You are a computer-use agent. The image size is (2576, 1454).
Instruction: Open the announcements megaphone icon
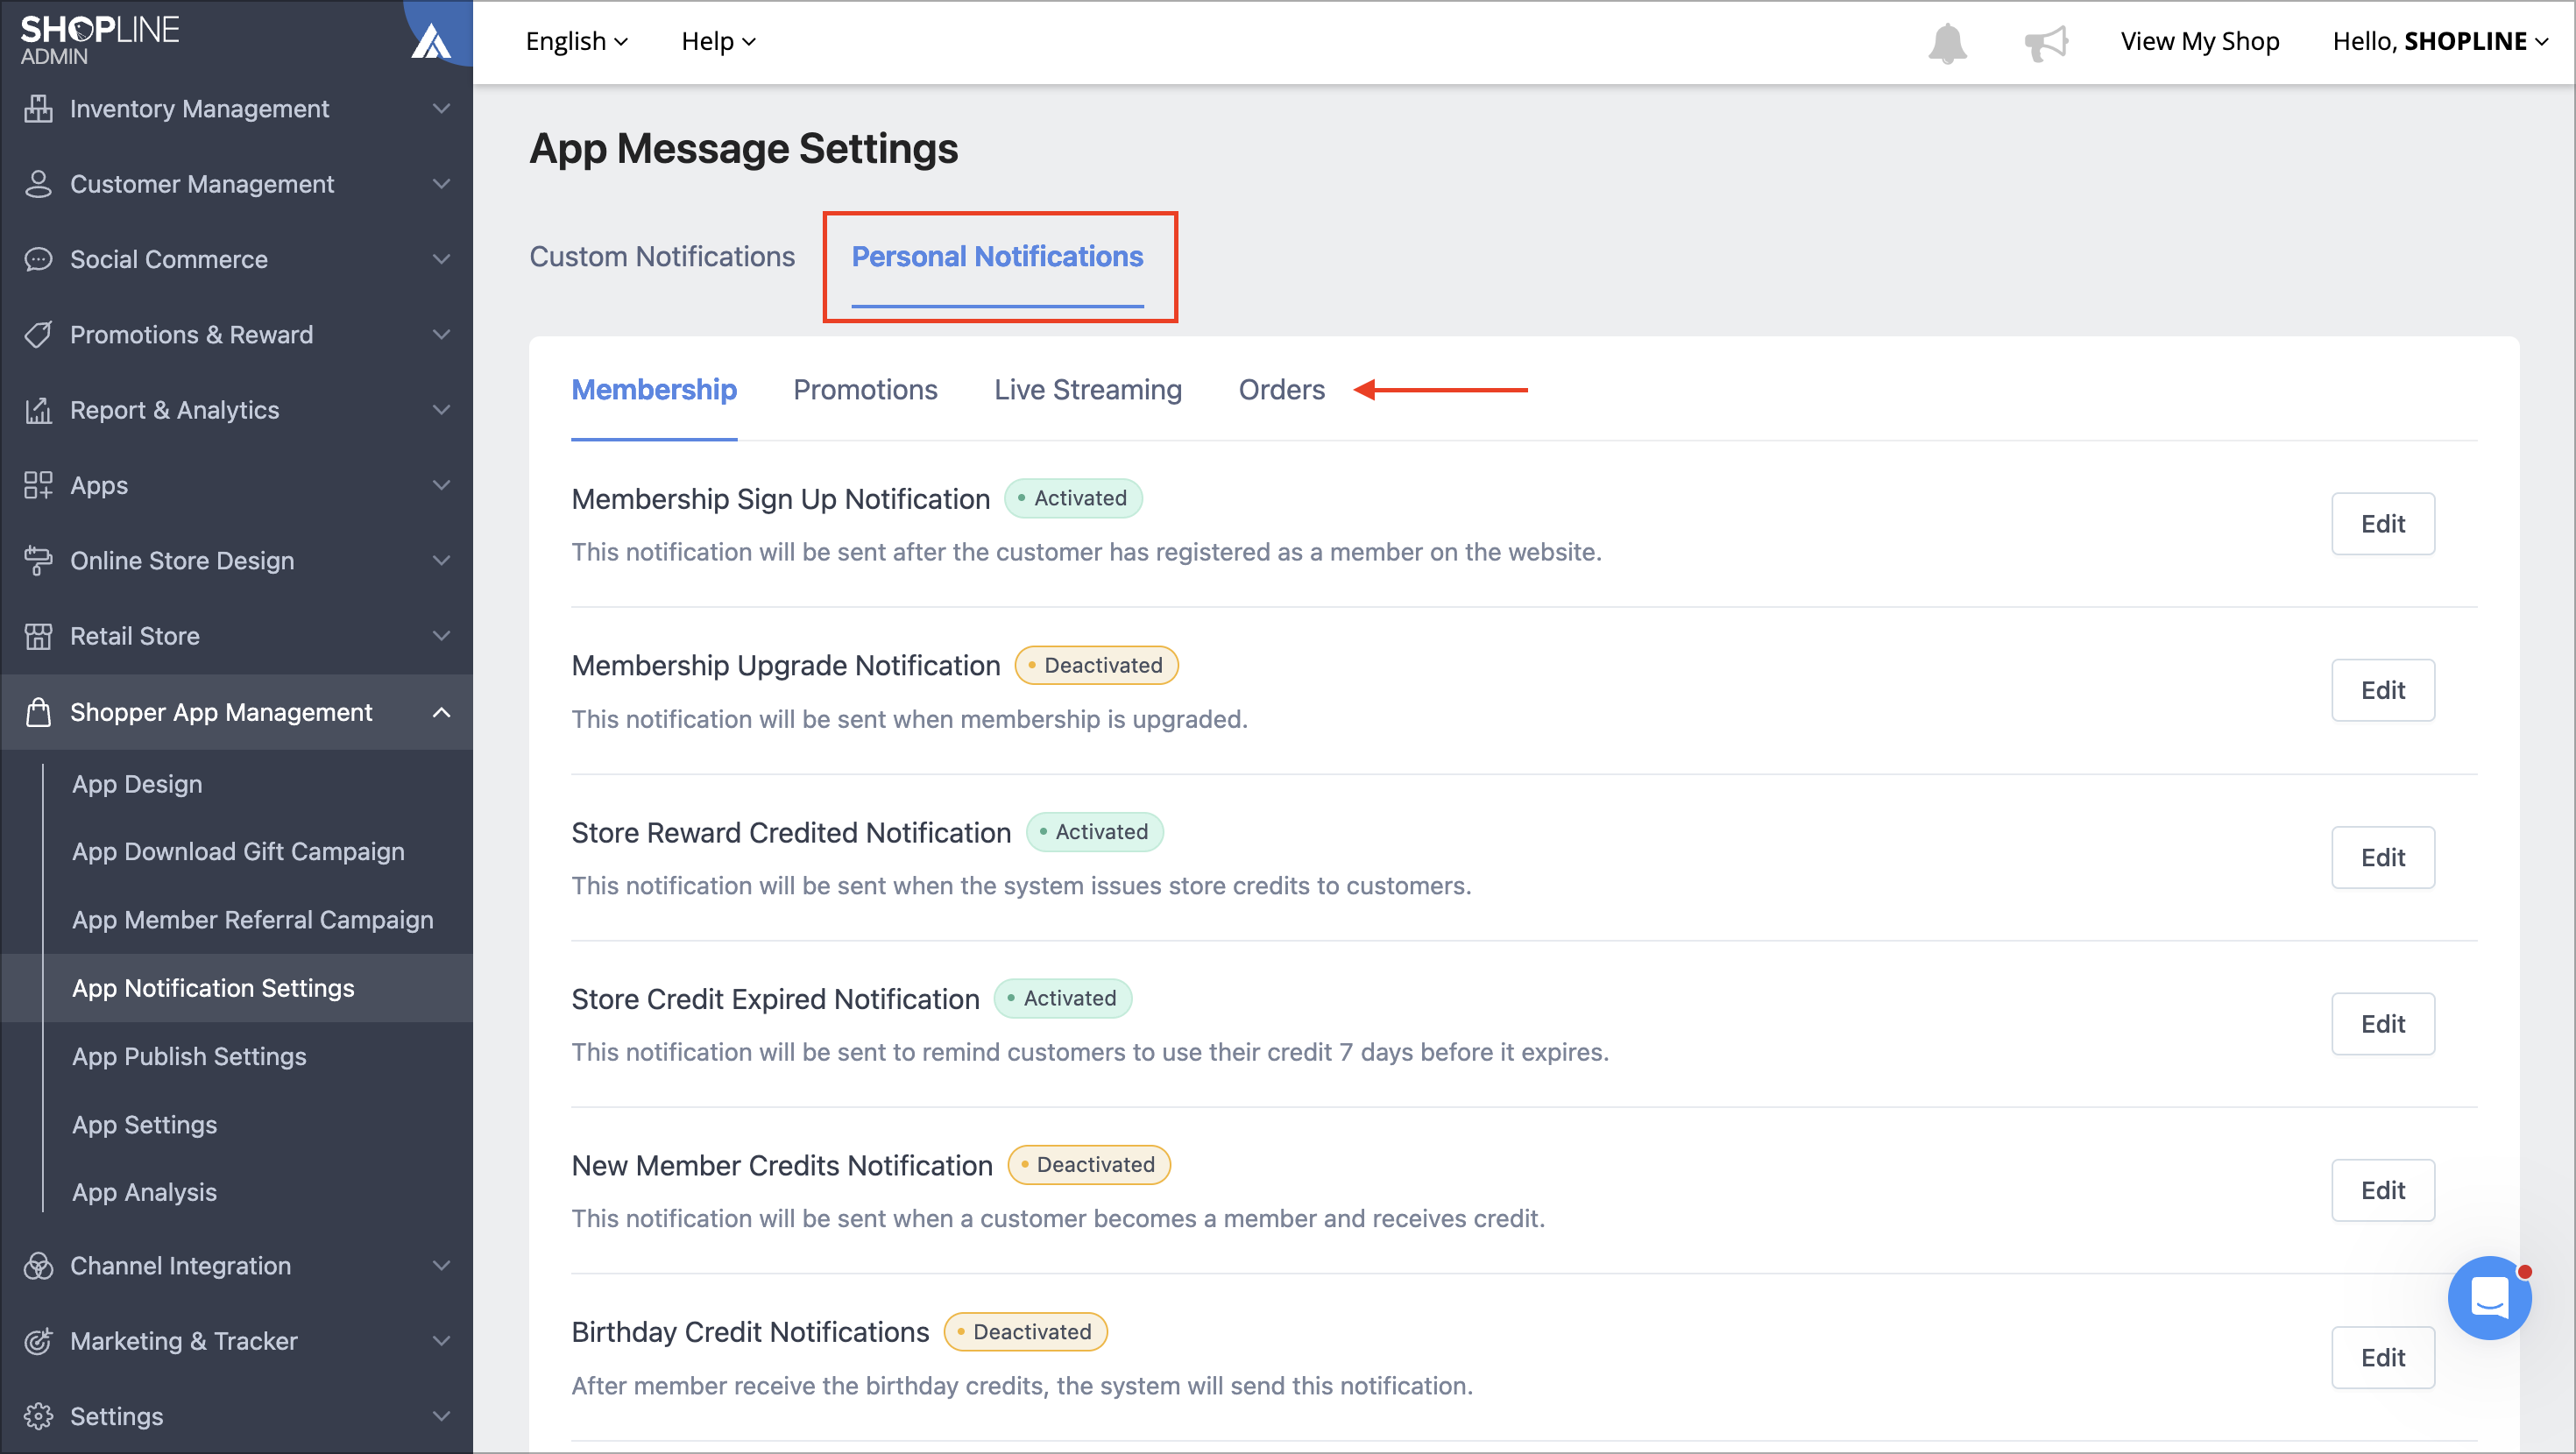[x=2046, y=43]
